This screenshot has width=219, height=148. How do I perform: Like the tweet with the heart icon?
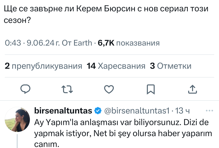pos(109,89)
